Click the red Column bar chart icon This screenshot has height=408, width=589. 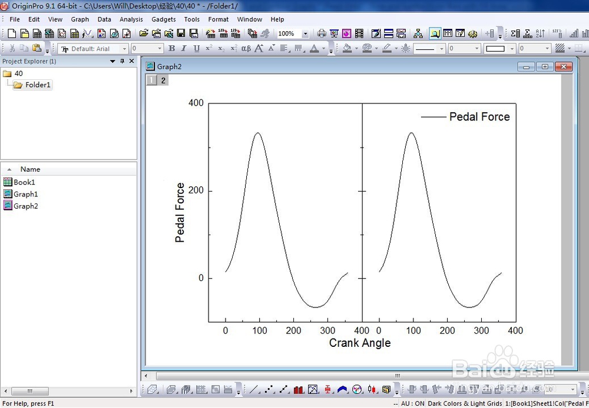click(x=299, y=389)
